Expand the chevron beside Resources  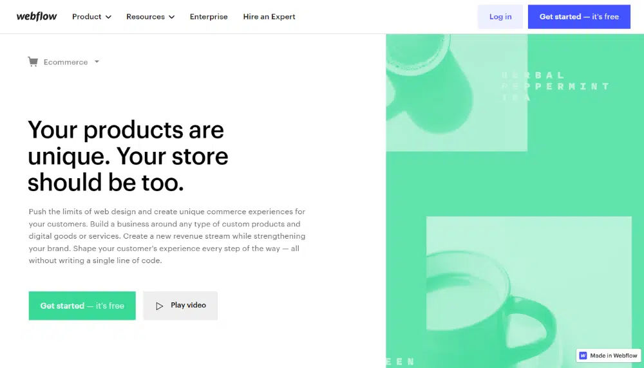pos(172,17)
